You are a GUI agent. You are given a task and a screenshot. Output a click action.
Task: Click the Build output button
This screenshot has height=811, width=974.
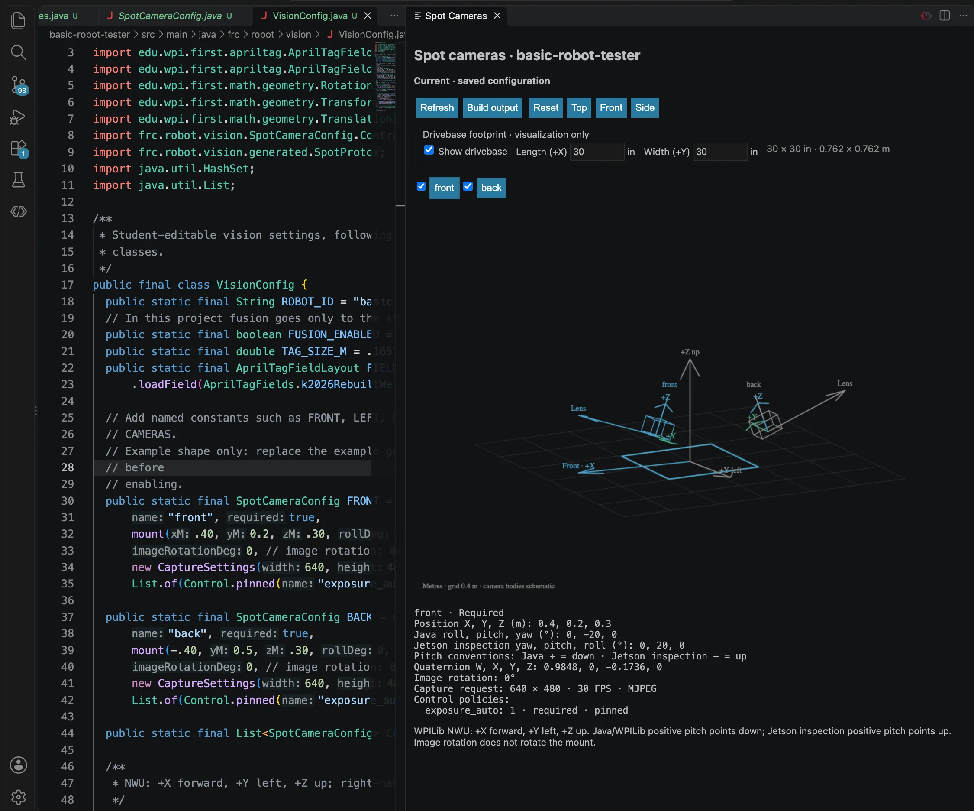(492, 108)
